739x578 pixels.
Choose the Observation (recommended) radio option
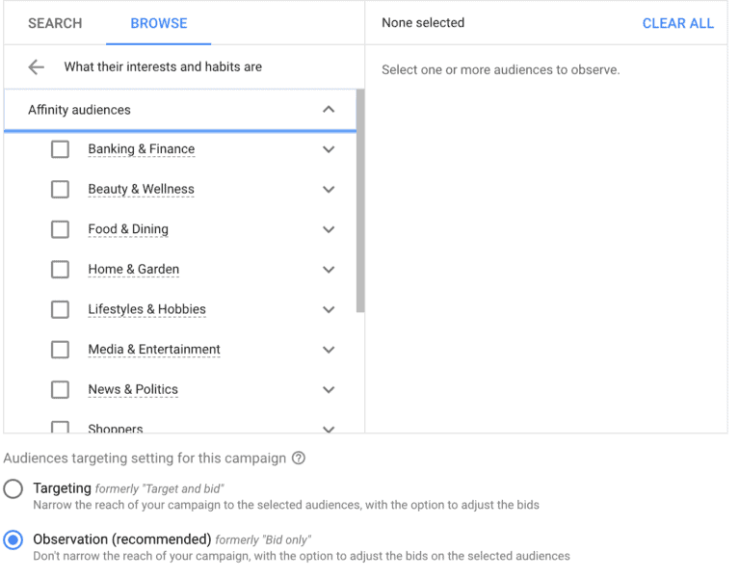pos(13,540)
